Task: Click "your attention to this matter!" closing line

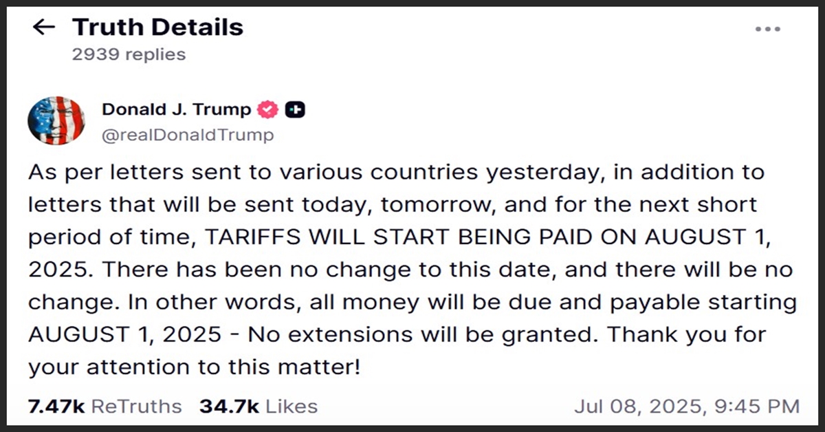Action: point(194,367)
